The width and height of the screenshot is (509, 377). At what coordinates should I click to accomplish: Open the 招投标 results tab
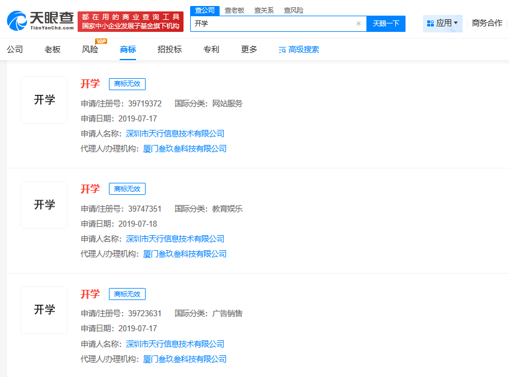point(170,50)
